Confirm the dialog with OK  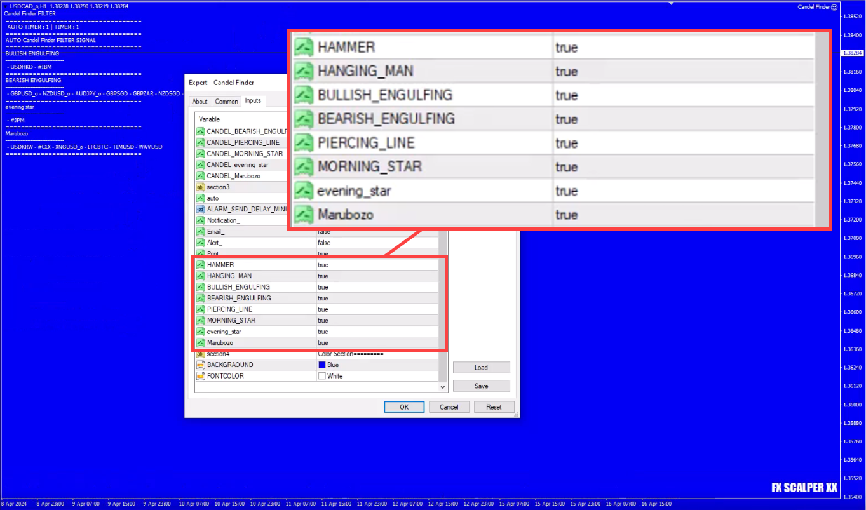[x=404, y=407]
